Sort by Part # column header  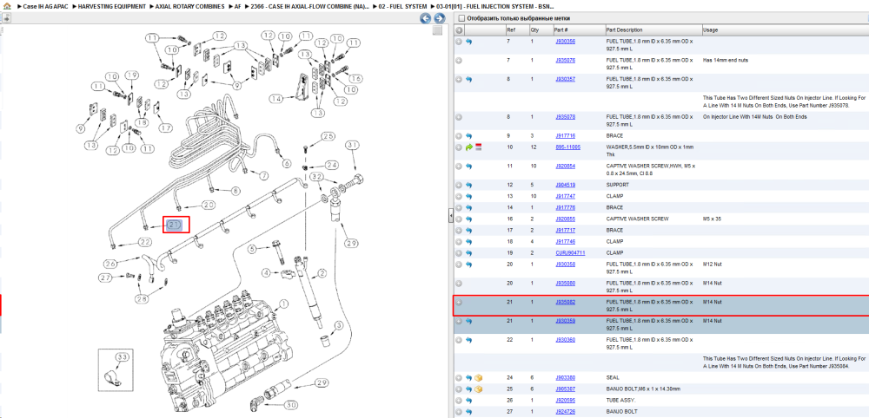tap(561, 29)
